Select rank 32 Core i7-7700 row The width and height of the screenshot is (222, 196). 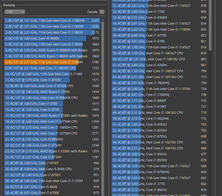coord(160,12)
